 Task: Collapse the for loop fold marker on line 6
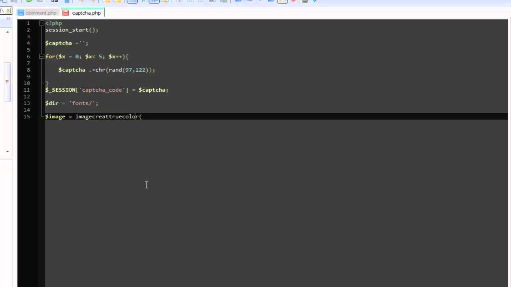(x=42, y=57)
